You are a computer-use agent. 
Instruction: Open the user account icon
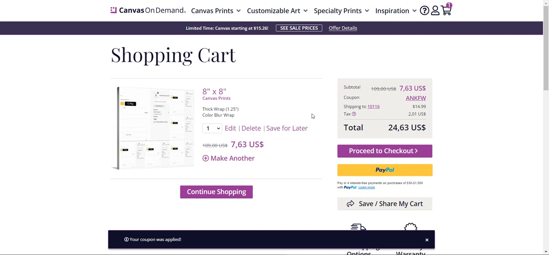[435, 11]
